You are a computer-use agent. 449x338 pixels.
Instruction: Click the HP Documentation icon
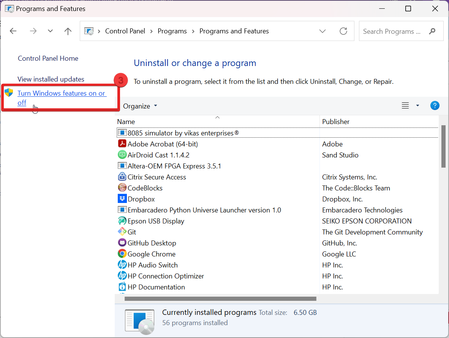tap(122, 286)
